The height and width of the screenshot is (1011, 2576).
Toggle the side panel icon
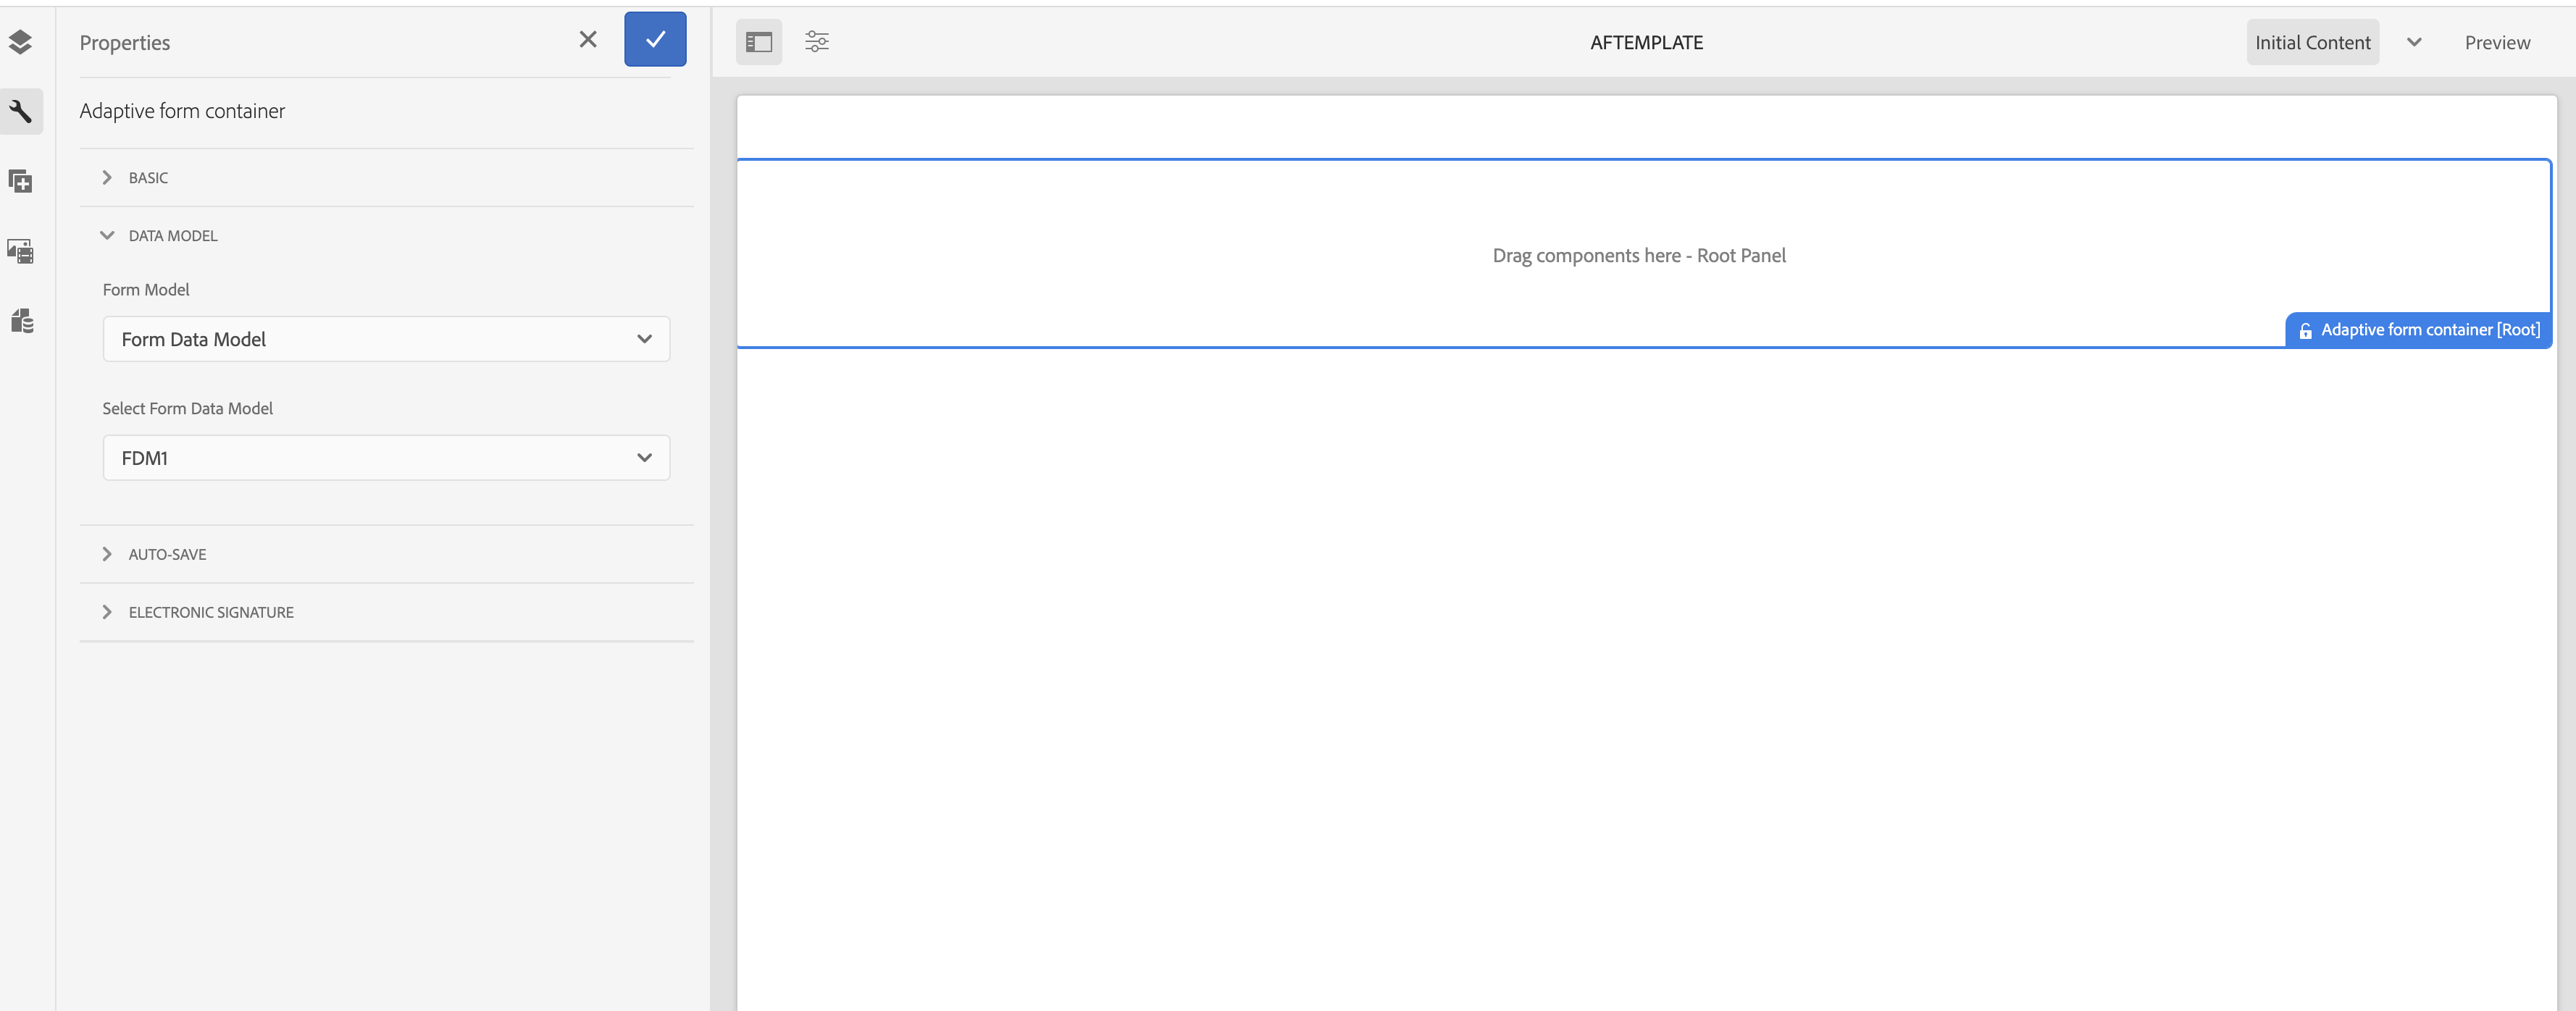(759, 42)
